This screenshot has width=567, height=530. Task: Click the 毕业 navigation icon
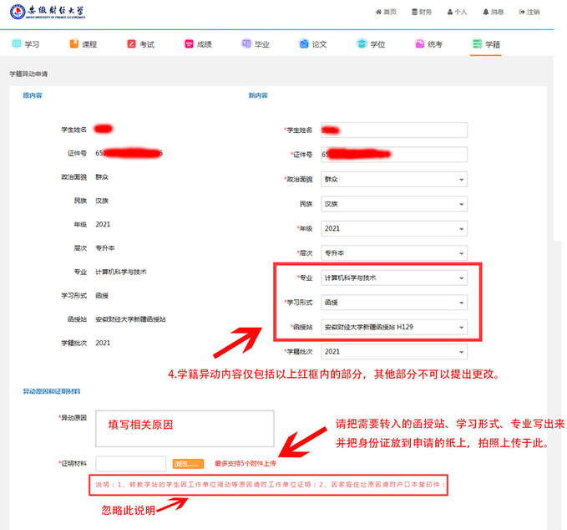coord(246,43)
